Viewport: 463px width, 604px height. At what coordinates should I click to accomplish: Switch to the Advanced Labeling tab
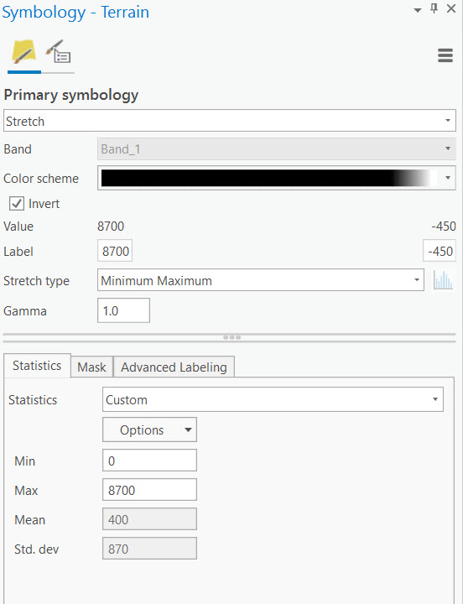point(174,367)
